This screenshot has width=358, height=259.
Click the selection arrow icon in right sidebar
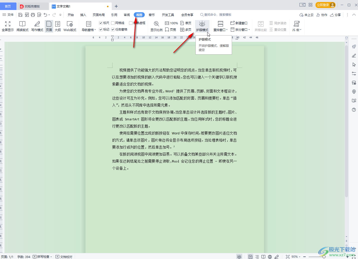pos(354,65)
